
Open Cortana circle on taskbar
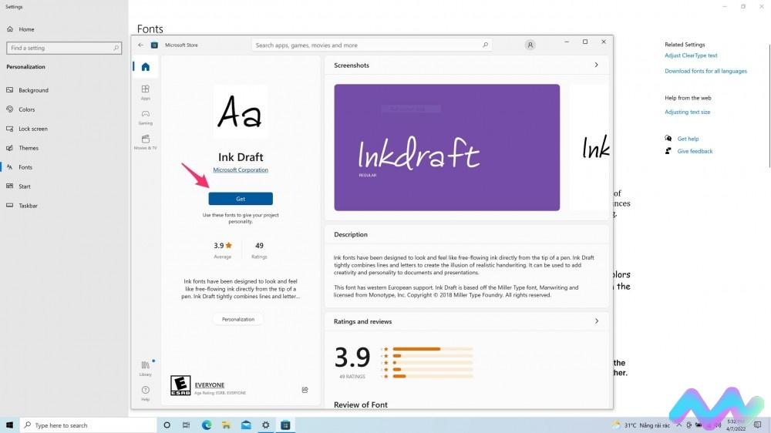[x=167, y=425]
